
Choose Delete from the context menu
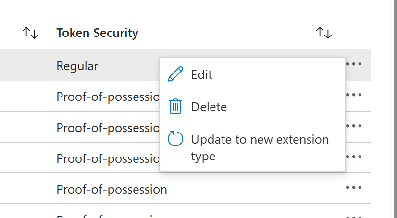click(x=209, y=107)
